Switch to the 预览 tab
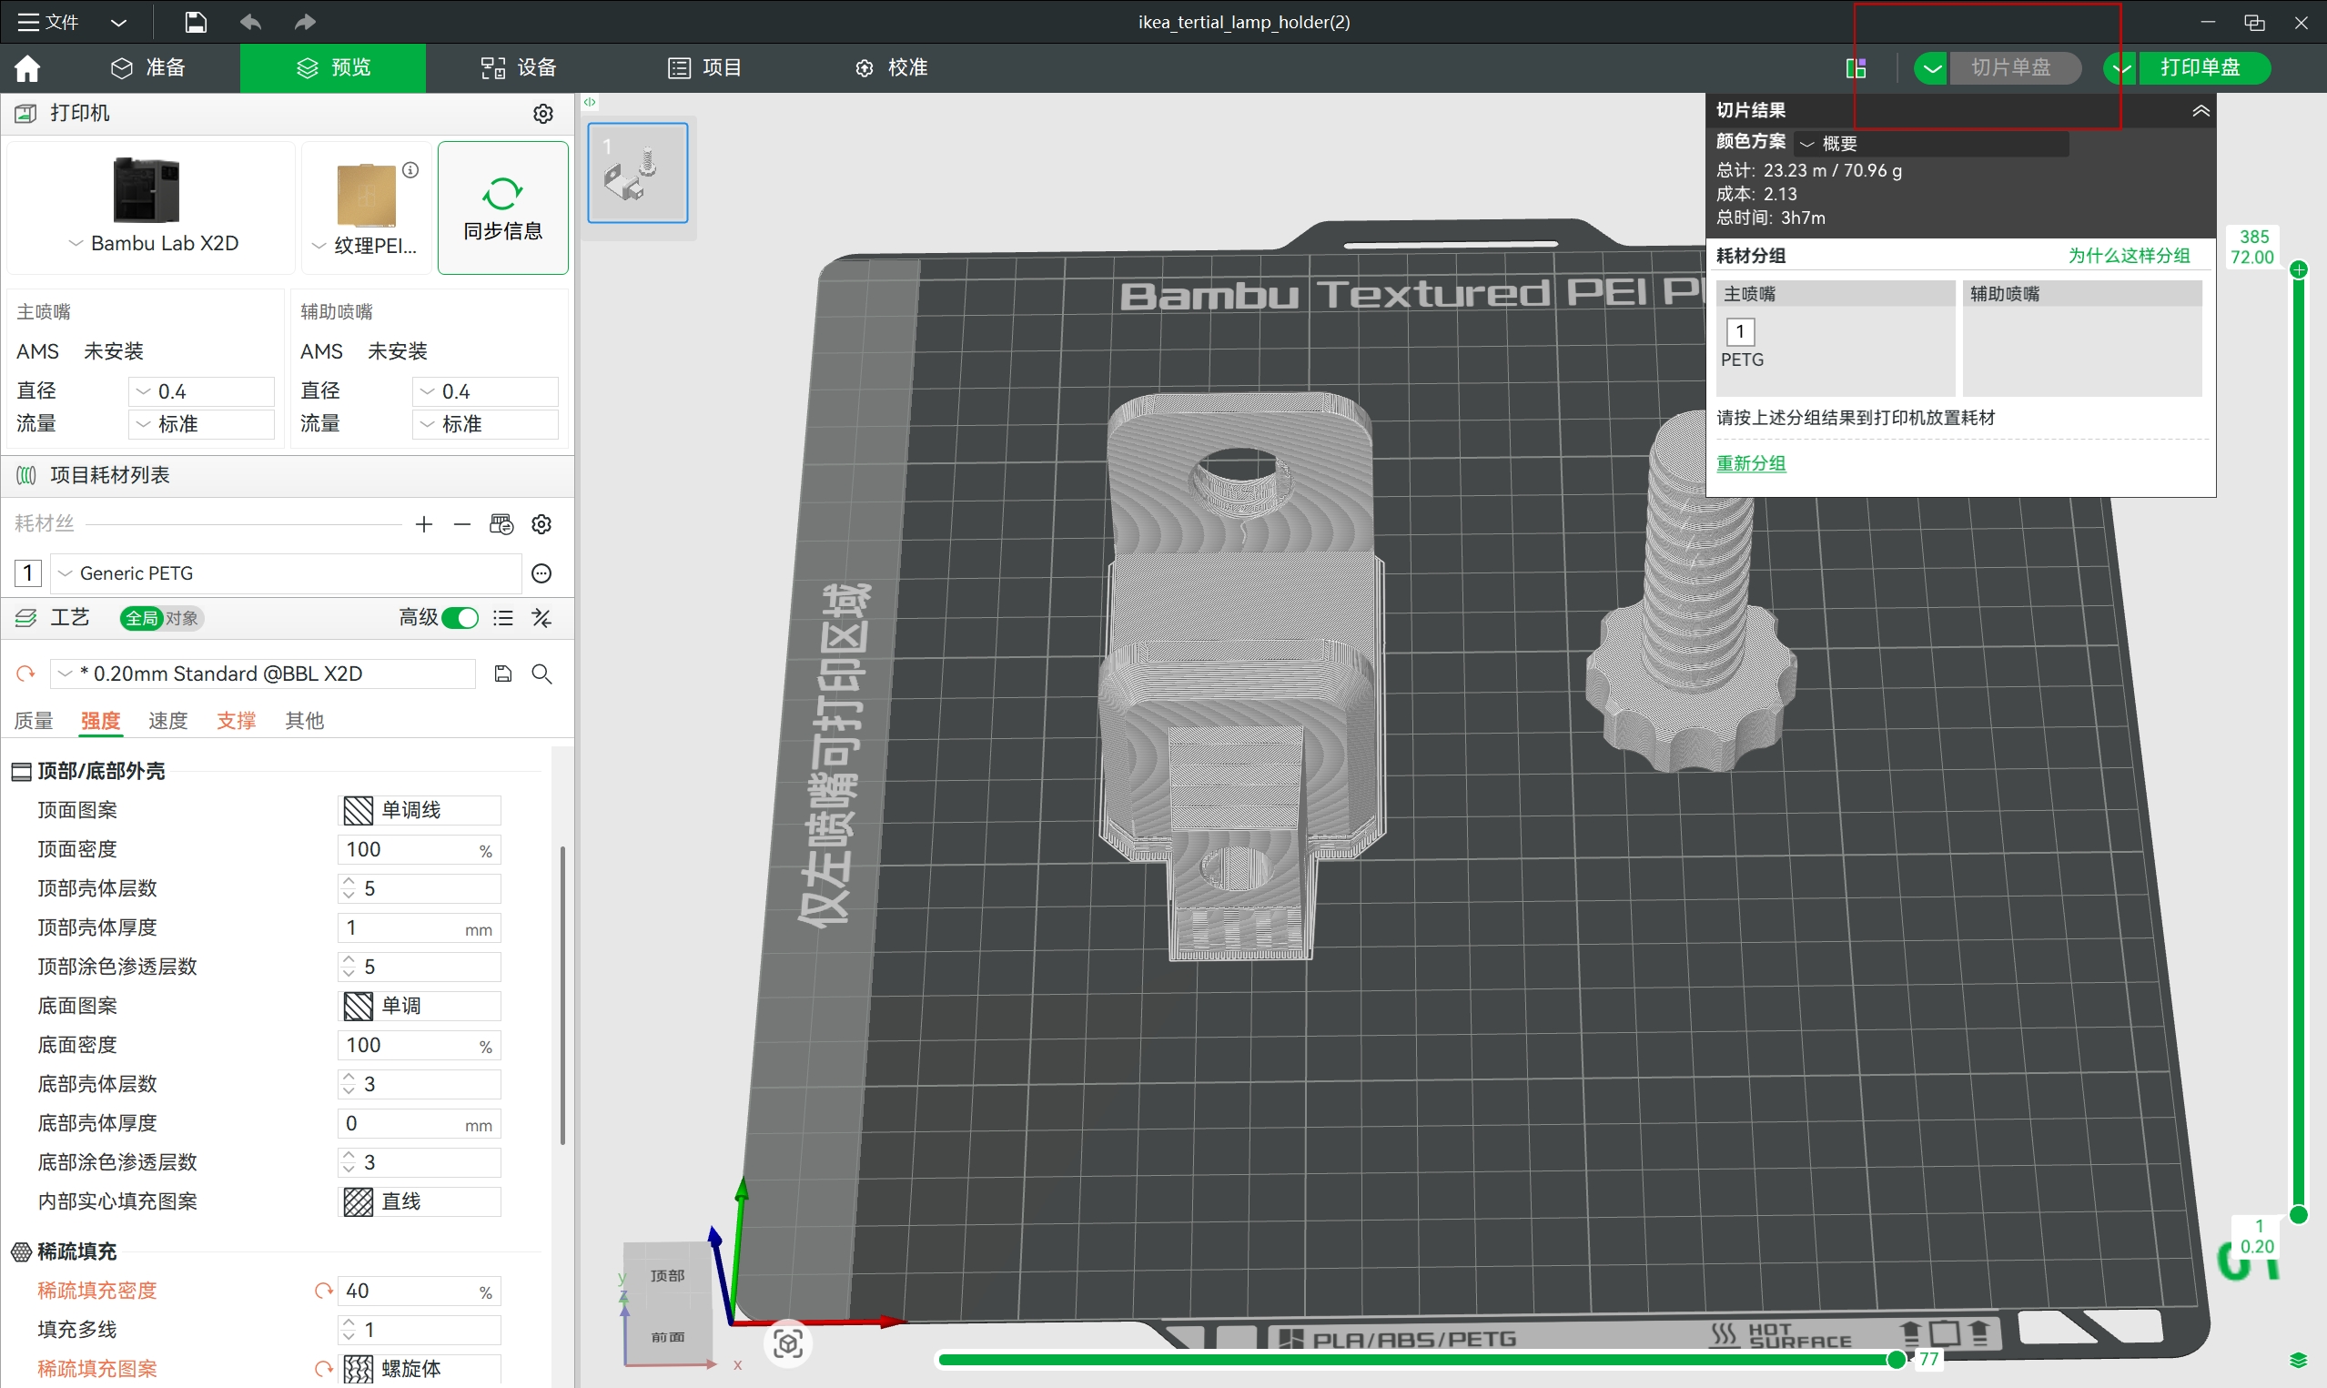 pos(333,67)
